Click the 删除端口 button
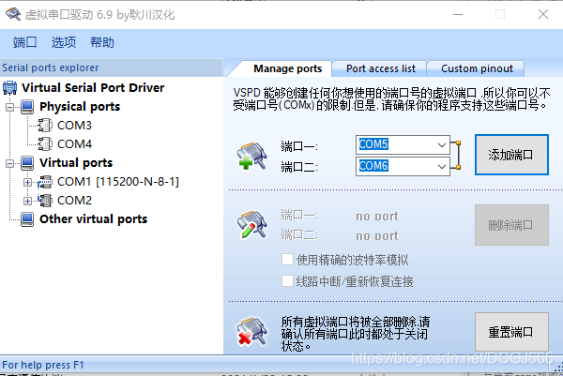563x376 pixels. [511, 225]
